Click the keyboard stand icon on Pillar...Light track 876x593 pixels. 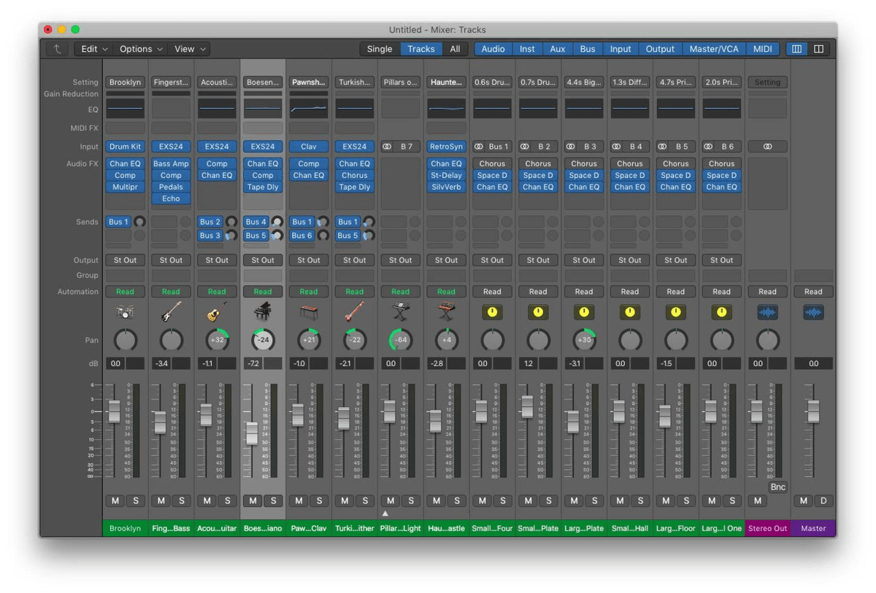(401, 312)
